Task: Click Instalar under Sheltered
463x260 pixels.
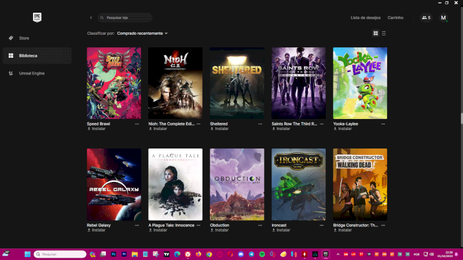Action: [x=220, y=129]
